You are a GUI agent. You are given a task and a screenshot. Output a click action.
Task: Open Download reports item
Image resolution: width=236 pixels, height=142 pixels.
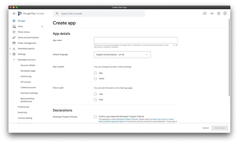[26, 49]
